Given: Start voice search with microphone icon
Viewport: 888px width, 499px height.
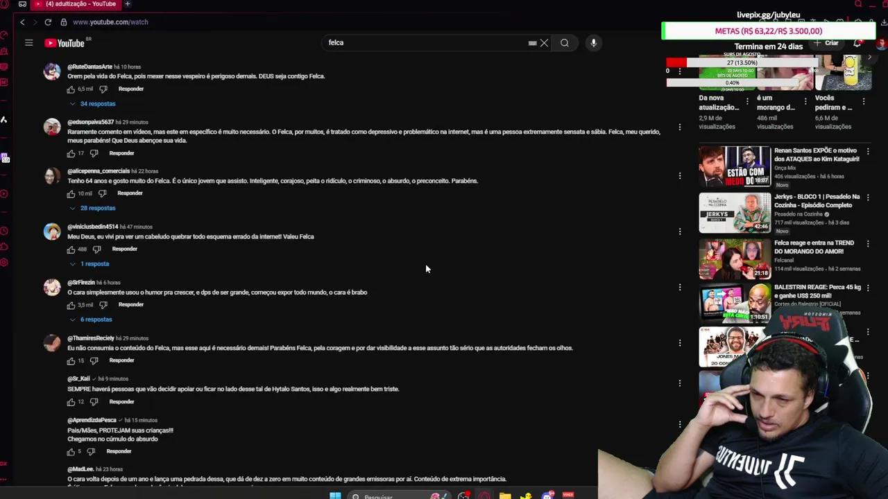Looking at the screenshot, I should coord(593,43).
